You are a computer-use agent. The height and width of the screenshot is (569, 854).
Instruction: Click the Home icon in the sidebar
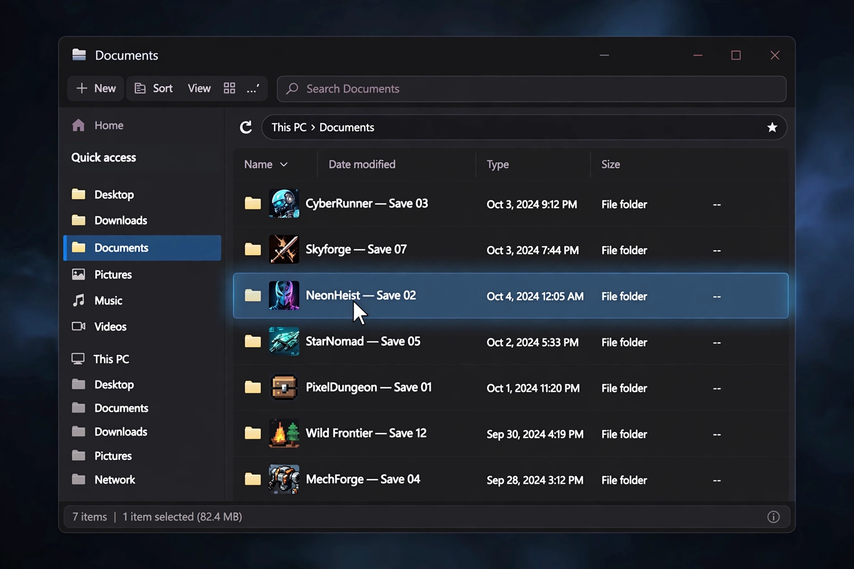78,125
